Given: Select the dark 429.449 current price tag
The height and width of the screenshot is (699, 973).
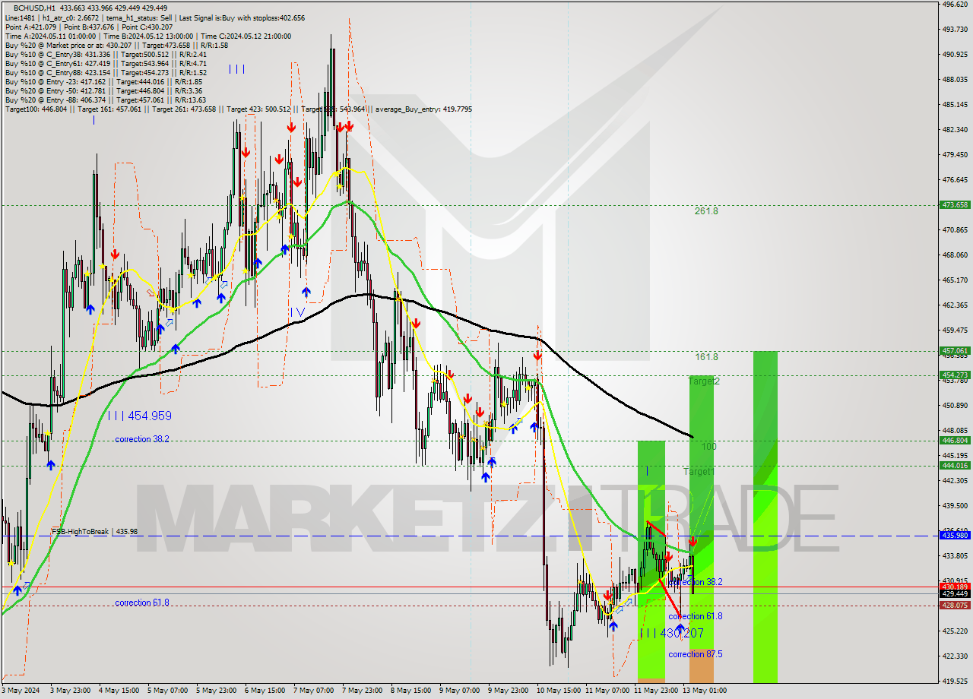Looking at the screenshot, I should (955, 594).
